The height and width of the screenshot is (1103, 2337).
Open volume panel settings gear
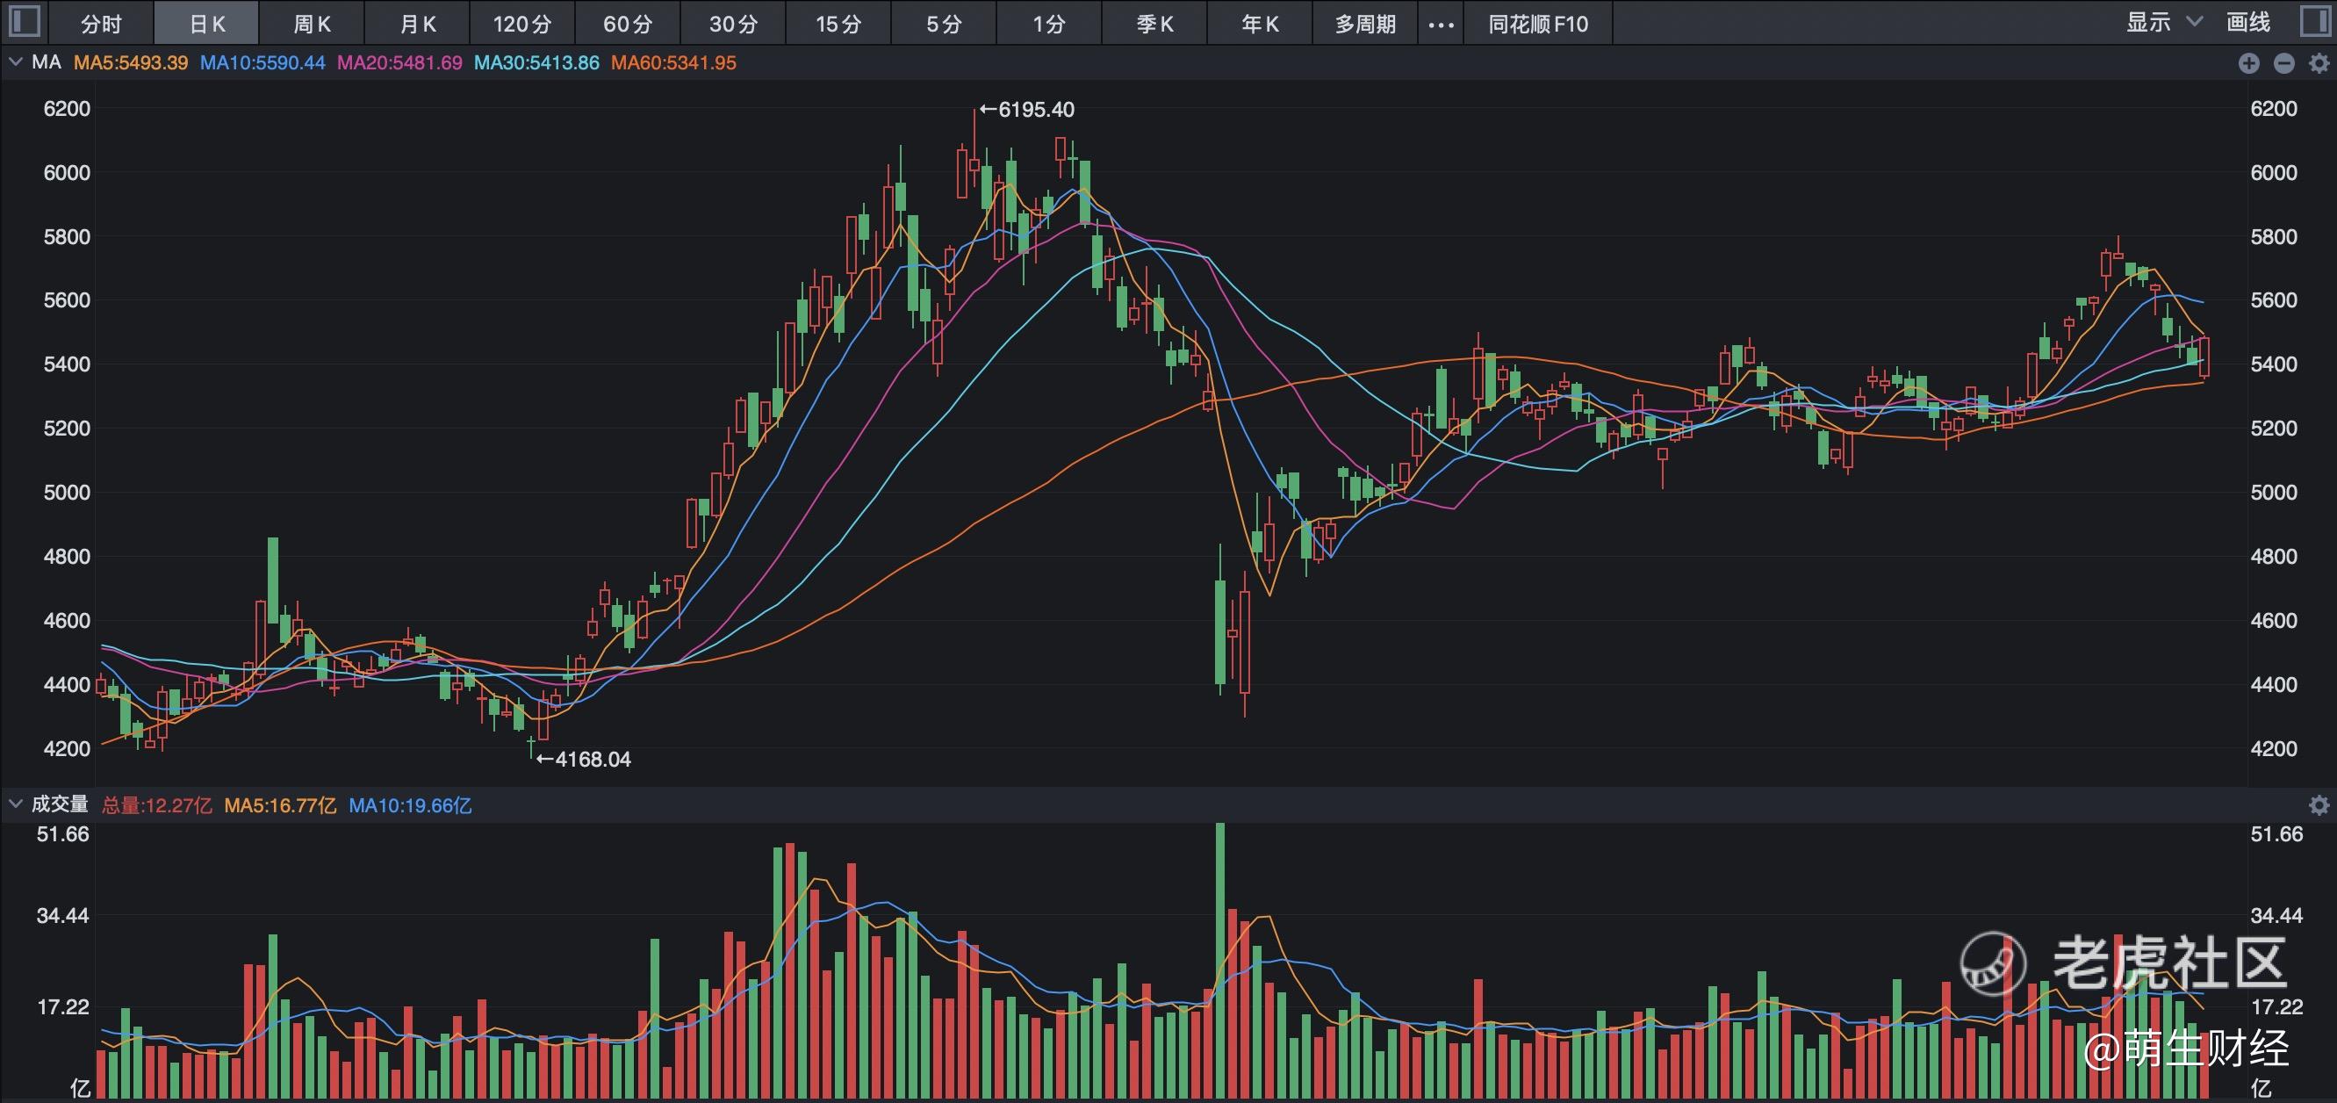[x=2319, y=805]
